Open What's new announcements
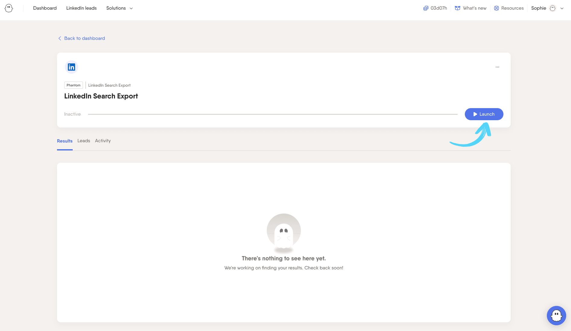Image resolution: width=571 pixels, height=331 pixels. coord(471,8)
